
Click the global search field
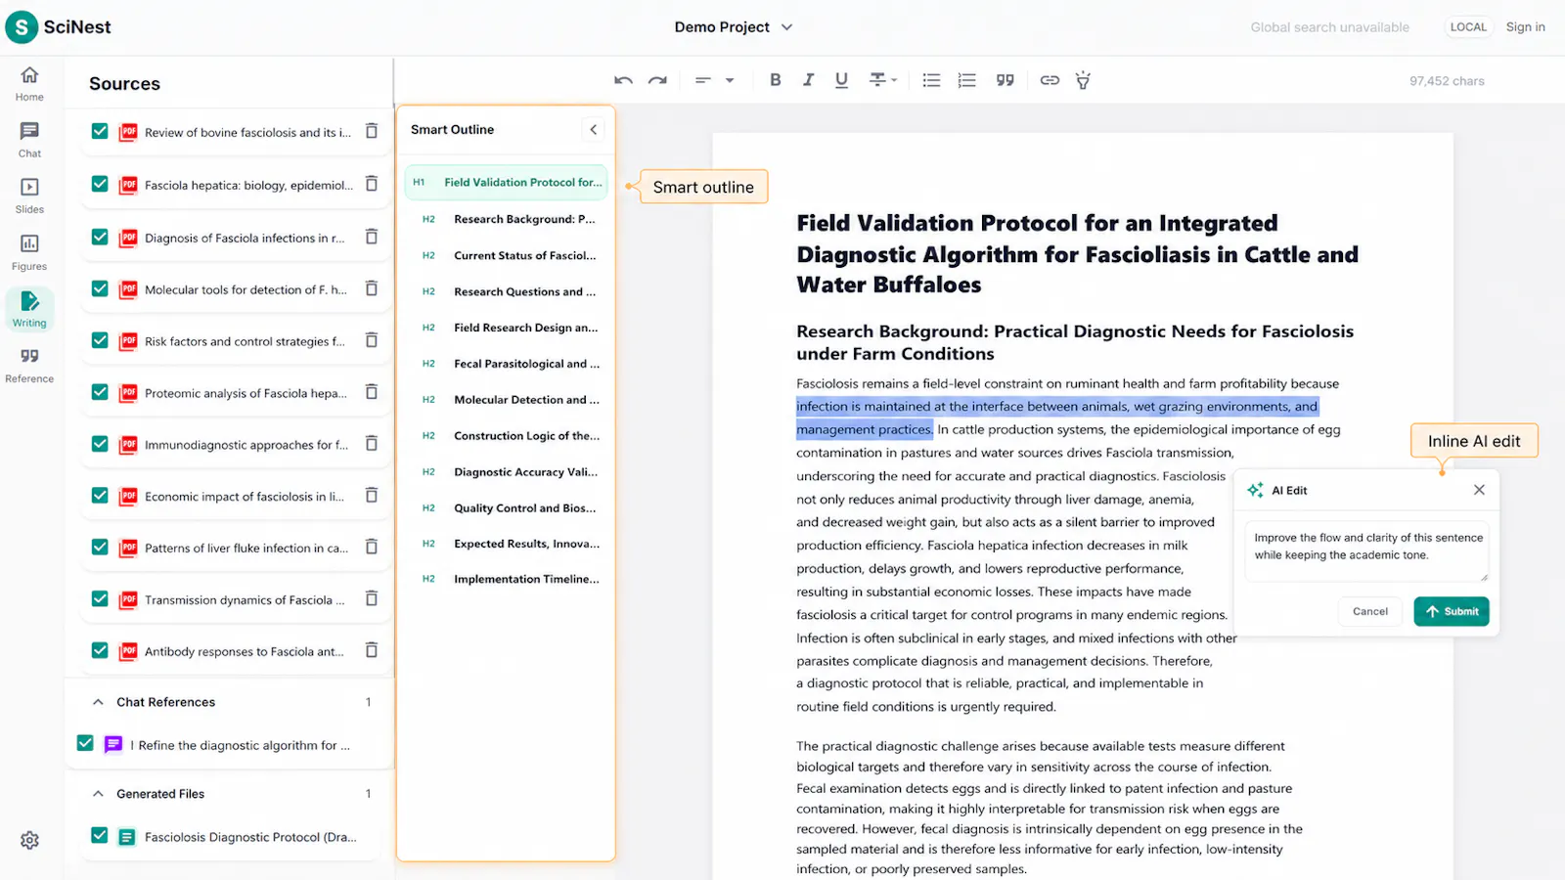click(1329, 27)
